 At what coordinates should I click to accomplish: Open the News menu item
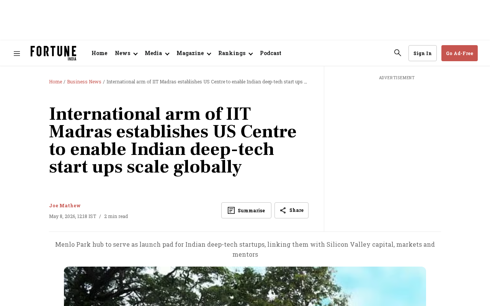click(123, 53)
